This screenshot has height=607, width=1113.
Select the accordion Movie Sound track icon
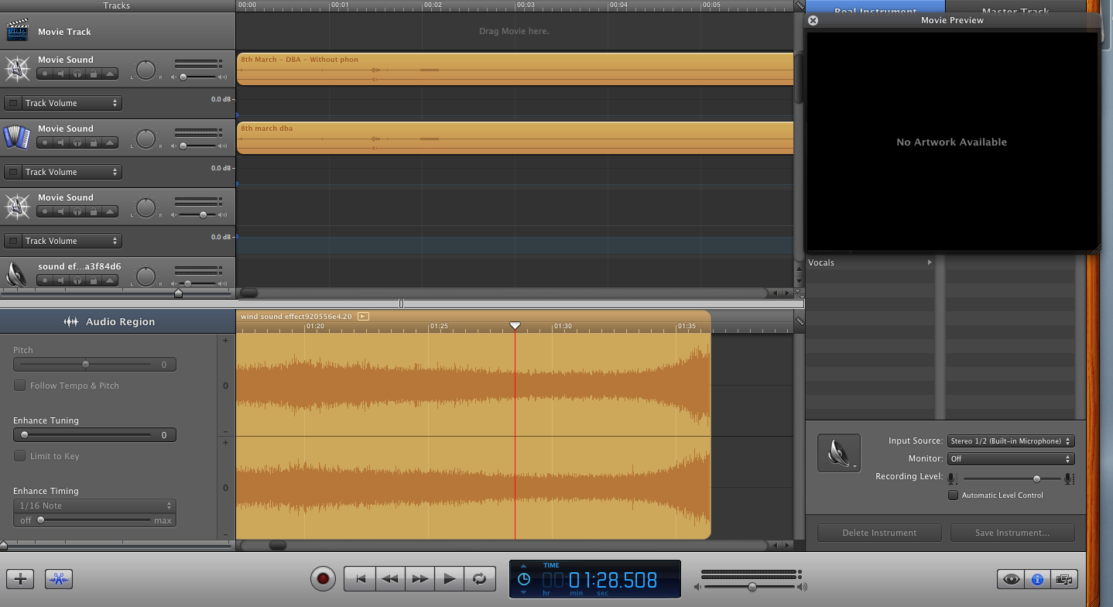pyautogui.click(x=17, y=137)
